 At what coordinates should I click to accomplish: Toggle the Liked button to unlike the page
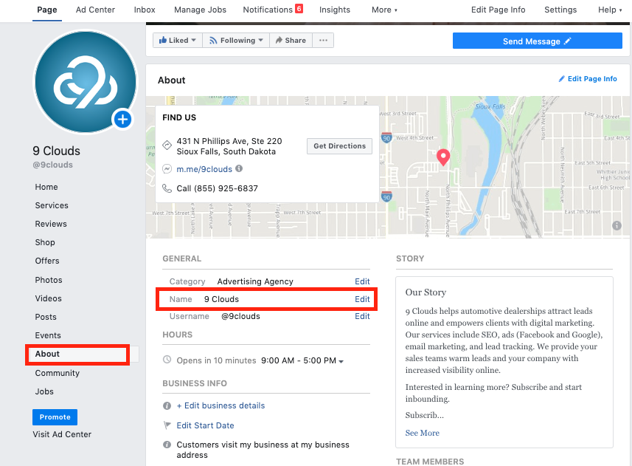pos(177,40)
